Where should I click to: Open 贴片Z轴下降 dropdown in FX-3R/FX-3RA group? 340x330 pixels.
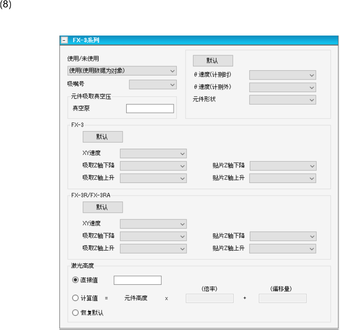[x=283, y=236]
